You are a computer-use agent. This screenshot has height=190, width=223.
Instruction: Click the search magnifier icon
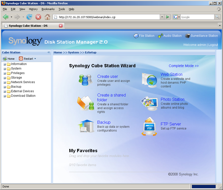pyautogui.click(x=217, y=17)
